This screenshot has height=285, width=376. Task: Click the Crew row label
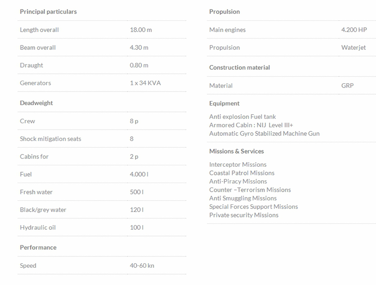[x=27, y=121]
